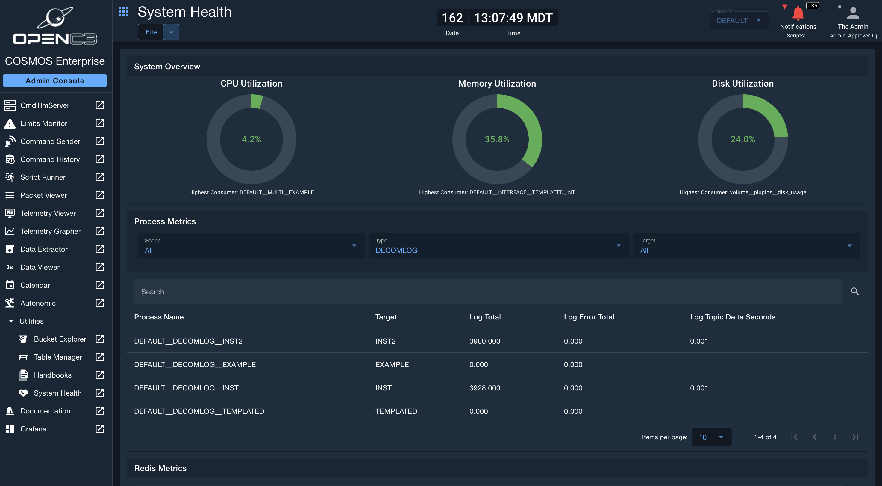Click the Notifications bell icon
882x486 pixels.
798,14
